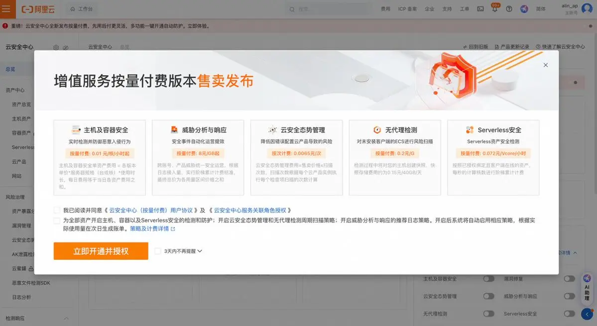The width and height of the screenshot is (597, 326).
Task: Click the lock icon beside 云蜜罐
Action: (31, 269)
